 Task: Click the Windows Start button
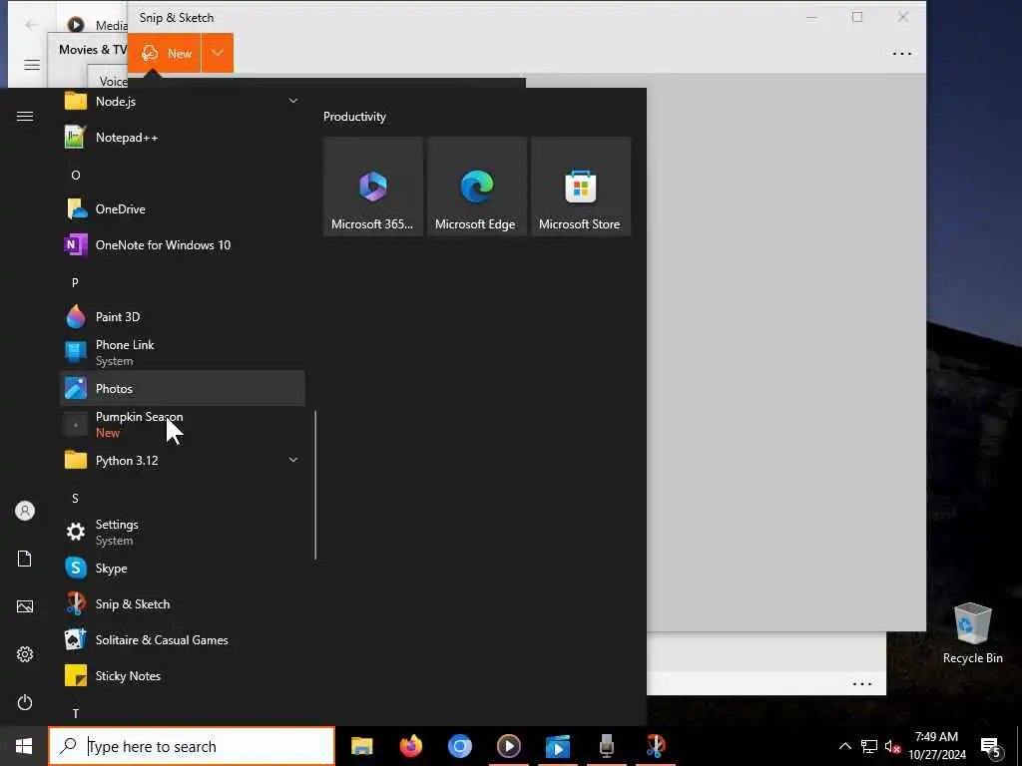pyautogui.click(x=24, y=746)
